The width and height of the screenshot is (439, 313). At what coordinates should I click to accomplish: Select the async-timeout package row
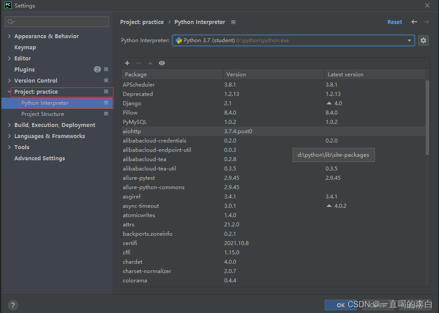273,206
